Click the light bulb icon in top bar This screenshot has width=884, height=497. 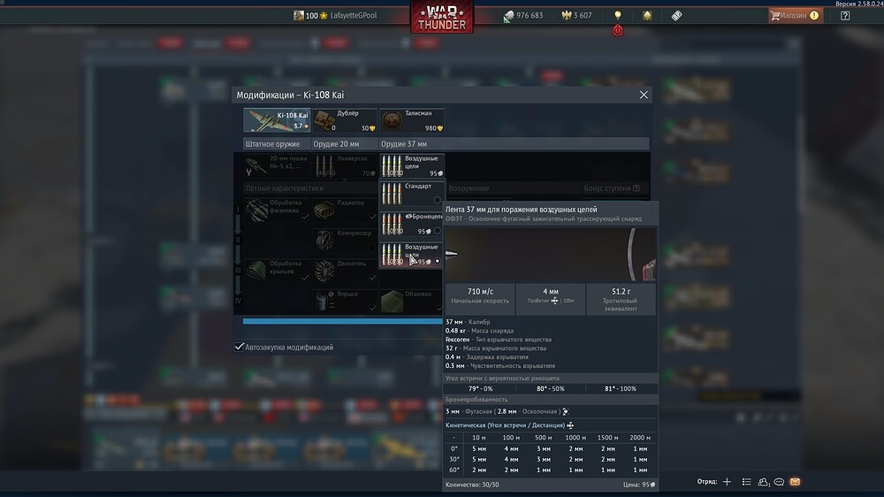pos(618,15)
